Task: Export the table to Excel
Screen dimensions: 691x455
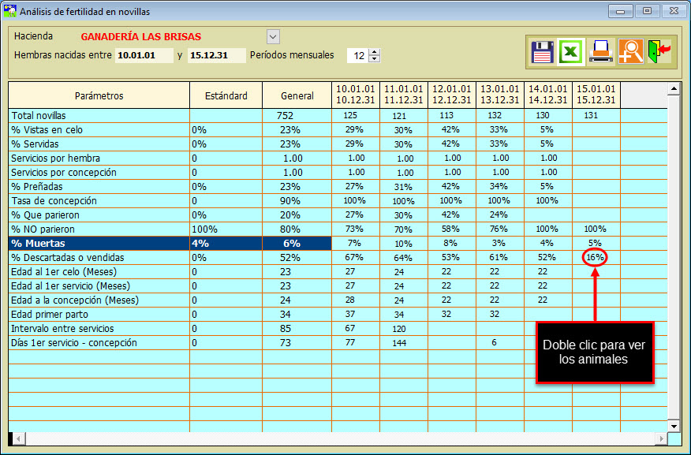Action: coord(570,51)
